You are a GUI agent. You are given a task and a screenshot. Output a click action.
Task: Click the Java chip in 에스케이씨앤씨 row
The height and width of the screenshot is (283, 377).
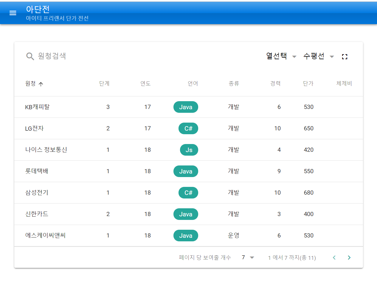coord(186,236)
